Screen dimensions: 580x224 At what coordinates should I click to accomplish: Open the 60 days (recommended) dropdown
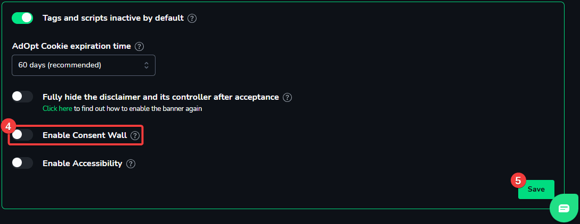(x=84, y=65)
